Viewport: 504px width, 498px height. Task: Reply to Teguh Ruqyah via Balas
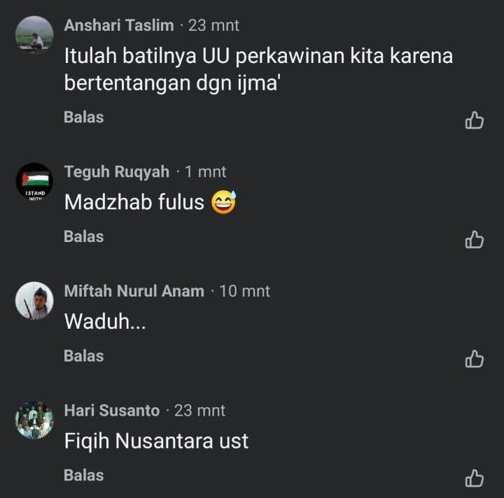pyautogui.click(x=83, y=236)
